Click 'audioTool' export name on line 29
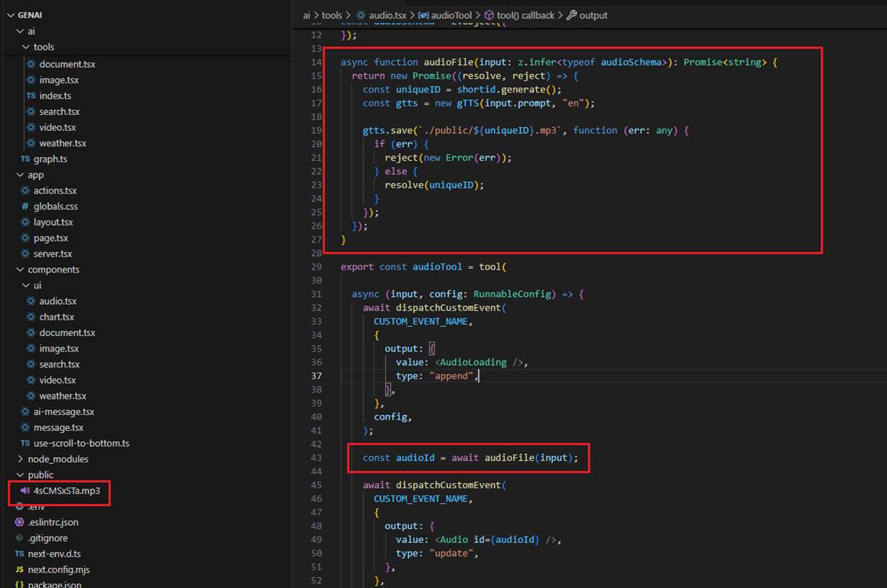The image size is (887, 588). tap(437, 267)
